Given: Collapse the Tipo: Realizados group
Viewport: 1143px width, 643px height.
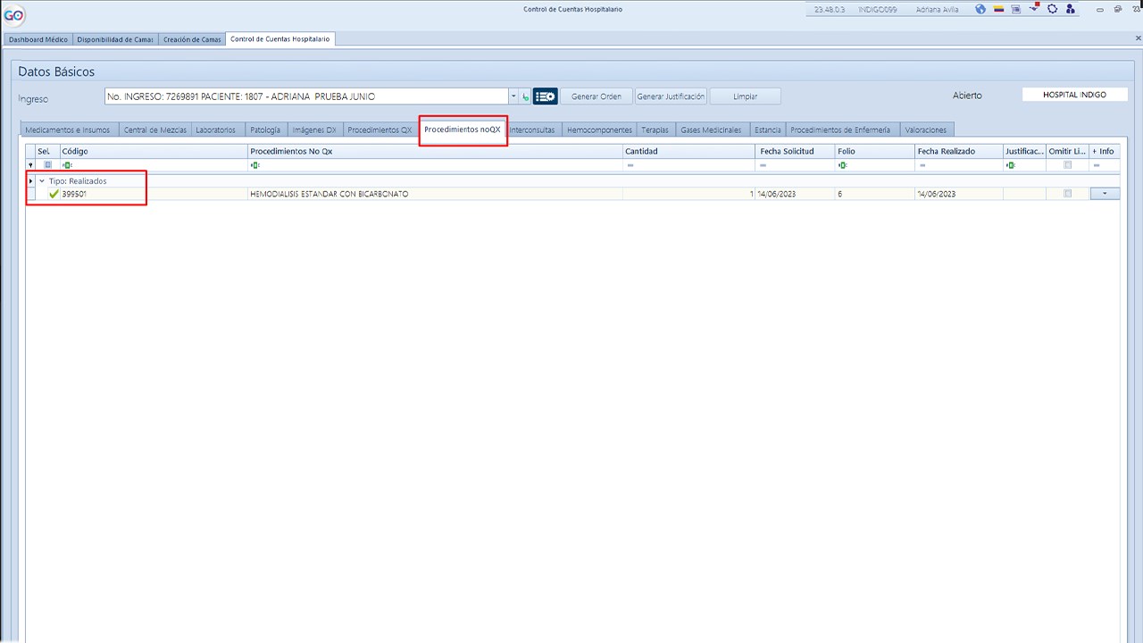Looking at the screenshot, I should [41, 181].
